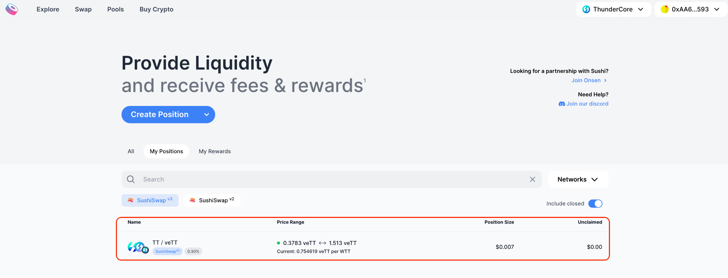
Task: Open the Networks dropdown
Action: [x=578, y=180]
